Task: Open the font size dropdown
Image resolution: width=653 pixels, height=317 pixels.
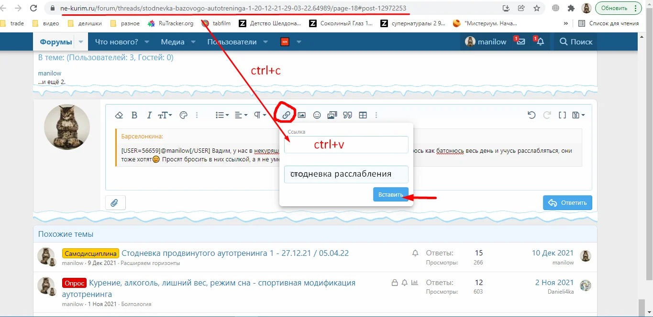Action: pyautogui.click(x=165, y=115)
